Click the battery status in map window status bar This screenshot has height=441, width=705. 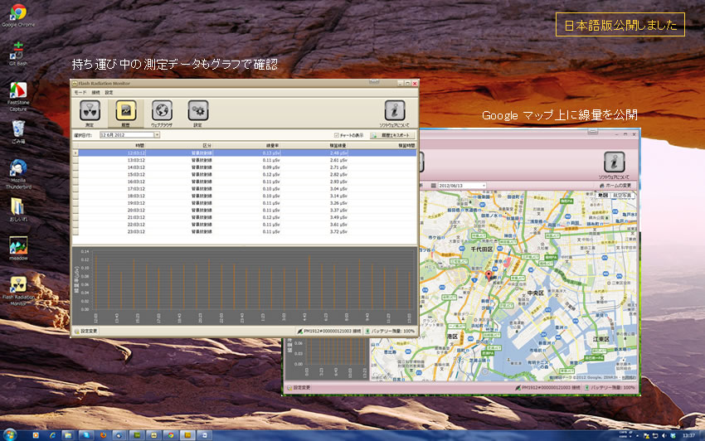click(610, 387)
